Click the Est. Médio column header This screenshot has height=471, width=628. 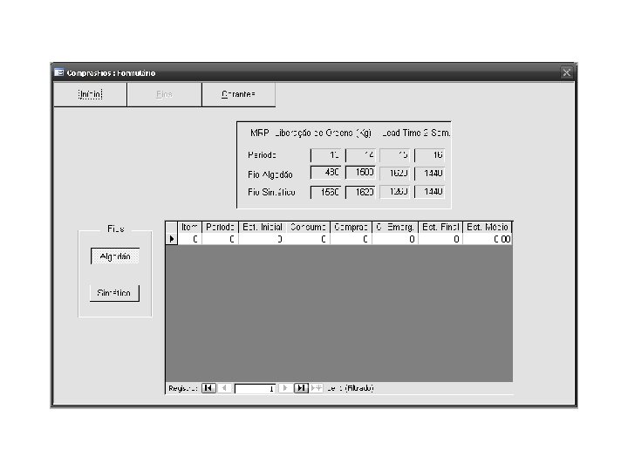pyautogui.click(x=488, y=227)
